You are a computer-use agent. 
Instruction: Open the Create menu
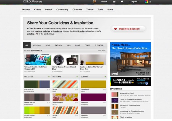(38, 9)
